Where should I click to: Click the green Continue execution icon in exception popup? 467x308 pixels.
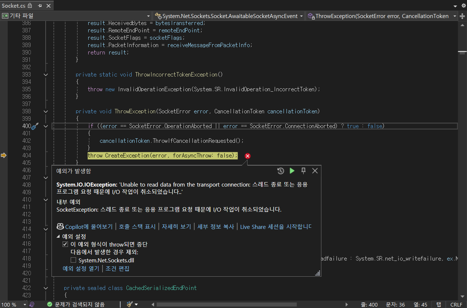pos(292,171)
